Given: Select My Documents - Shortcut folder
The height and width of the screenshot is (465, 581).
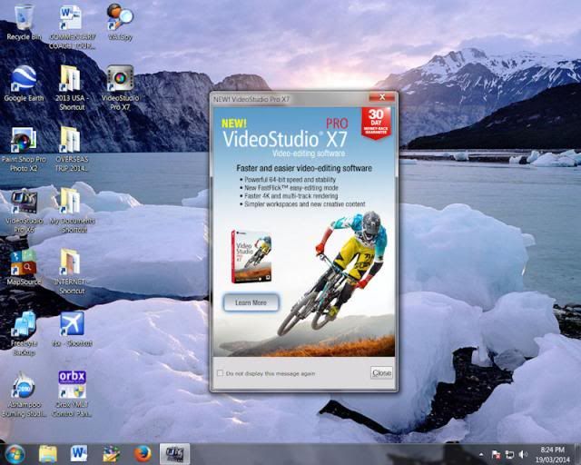Looking at the screenshot, I should pos(72,211).
